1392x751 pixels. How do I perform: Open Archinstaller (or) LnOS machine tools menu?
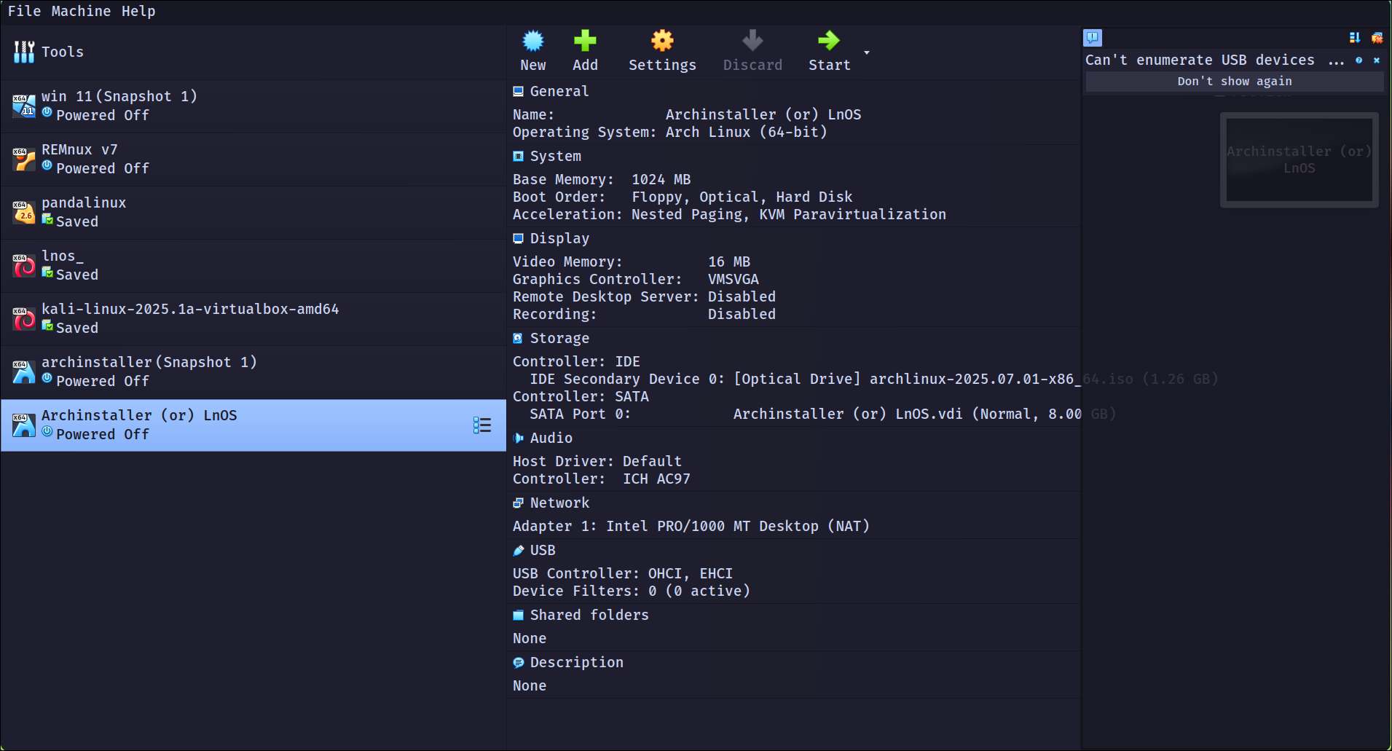482,425
